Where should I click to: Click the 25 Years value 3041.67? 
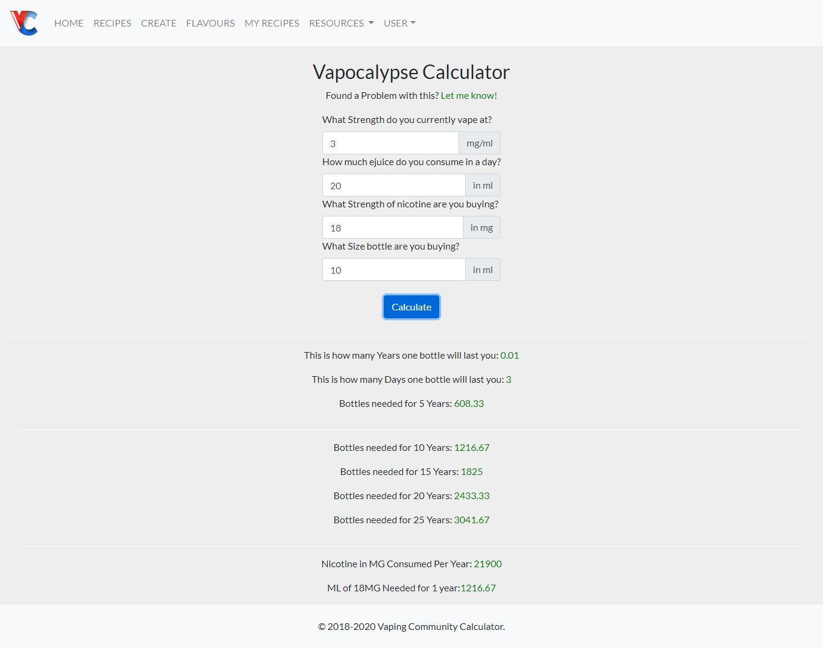472,520
